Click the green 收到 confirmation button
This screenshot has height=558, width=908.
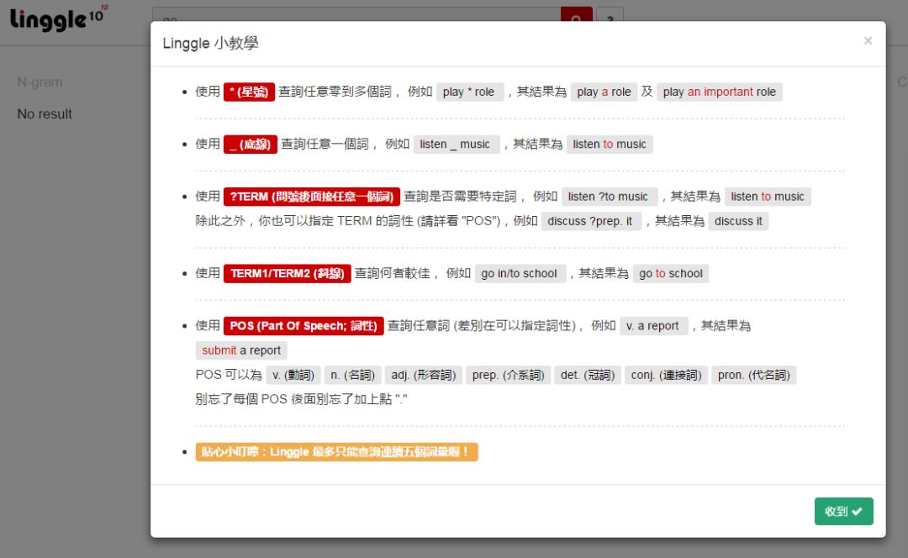(x=843, y=511)
